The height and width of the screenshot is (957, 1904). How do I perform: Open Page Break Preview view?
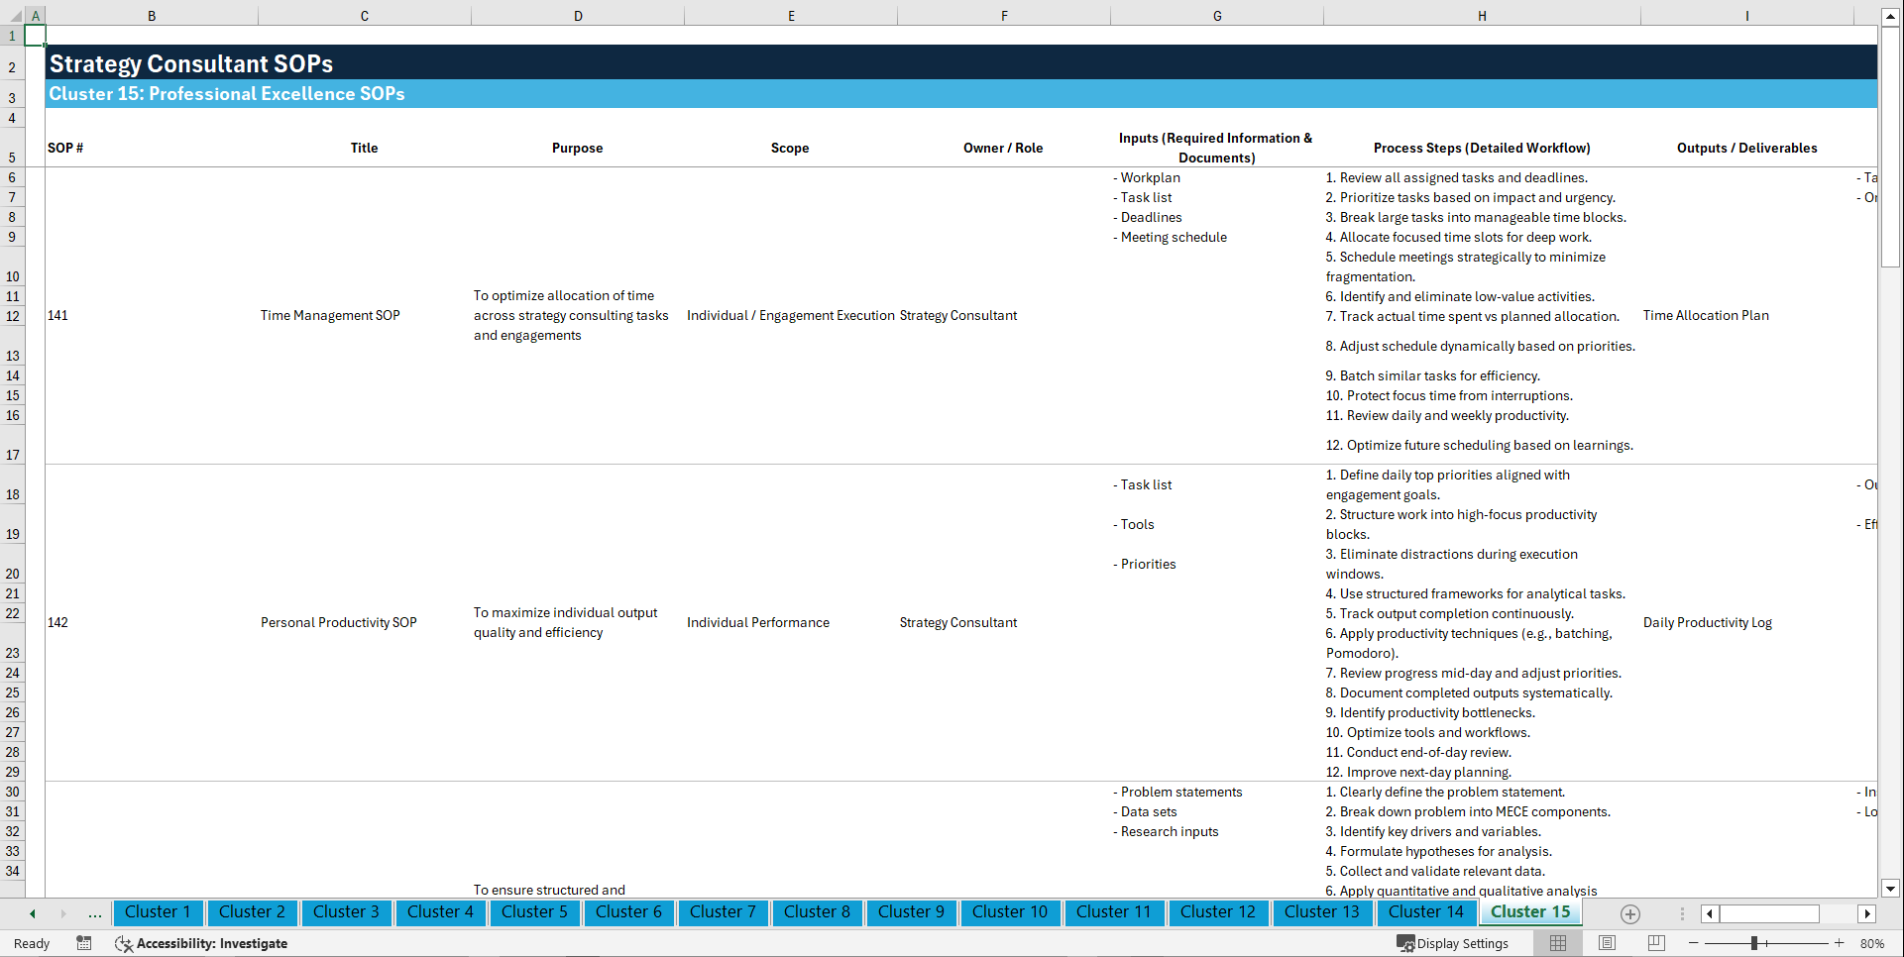(x=1654, y=943)
